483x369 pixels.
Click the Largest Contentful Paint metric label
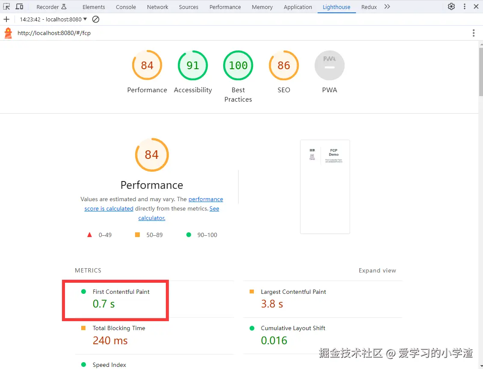(293, 292)
